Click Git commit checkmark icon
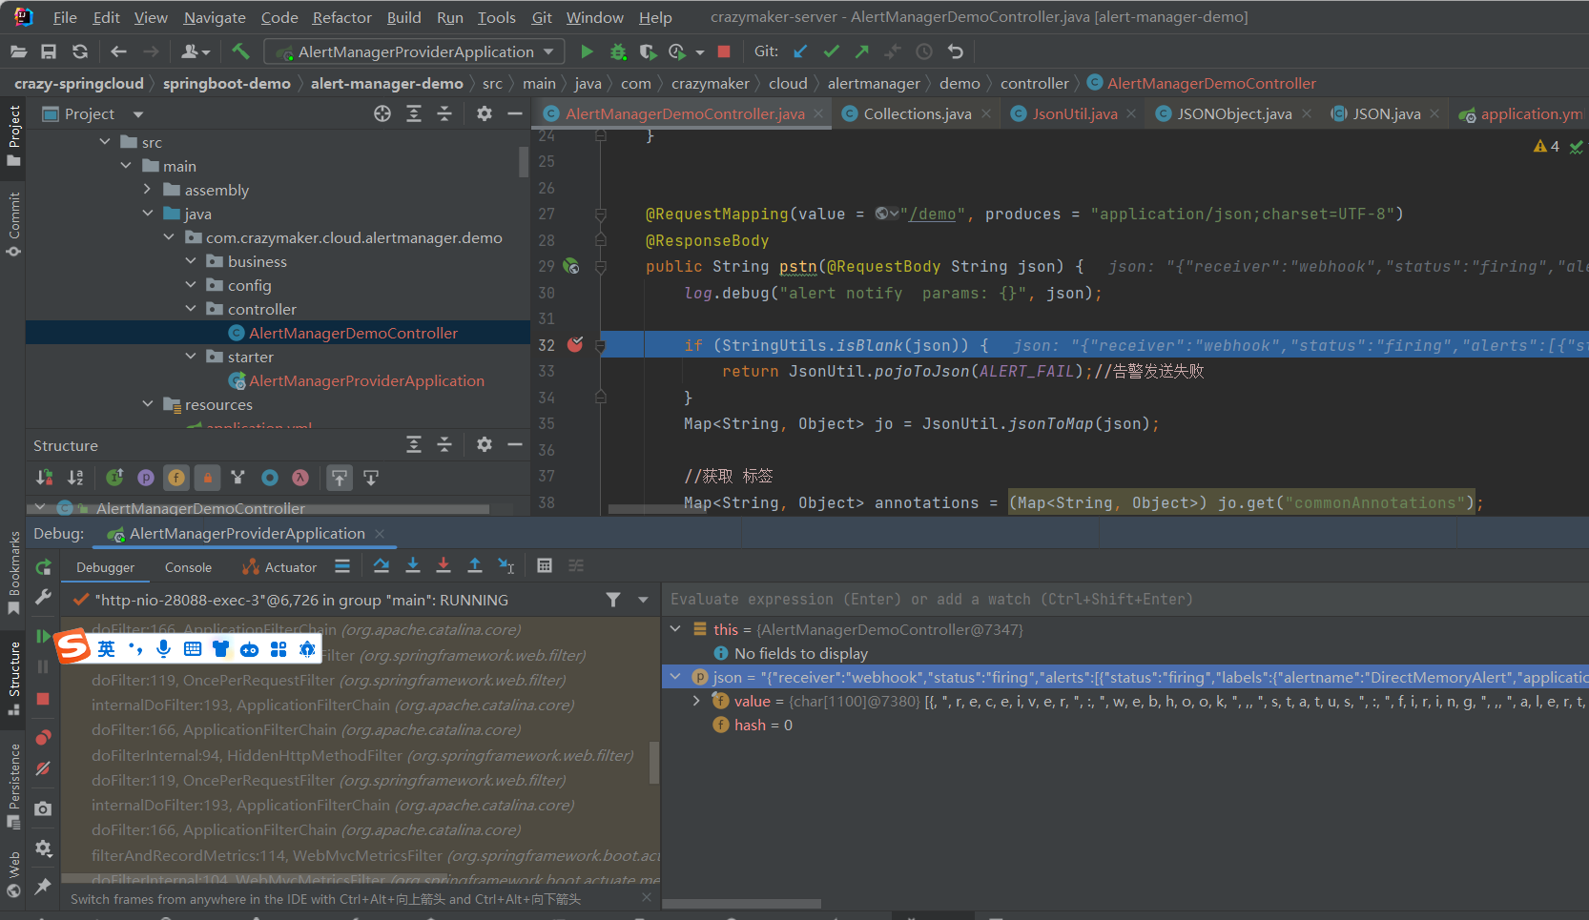This screenshot has width=1589, height=920. (832, 51)
